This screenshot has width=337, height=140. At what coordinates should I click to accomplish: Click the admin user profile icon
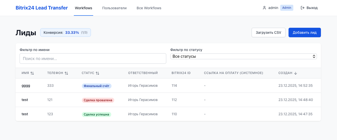(x=264, y=8)
